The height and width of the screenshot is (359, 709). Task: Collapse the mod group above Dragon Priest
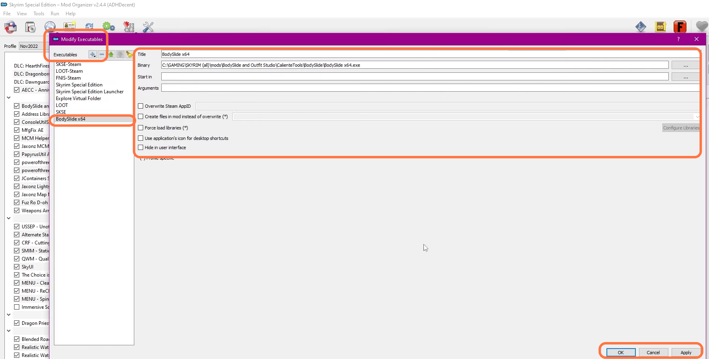8,315
